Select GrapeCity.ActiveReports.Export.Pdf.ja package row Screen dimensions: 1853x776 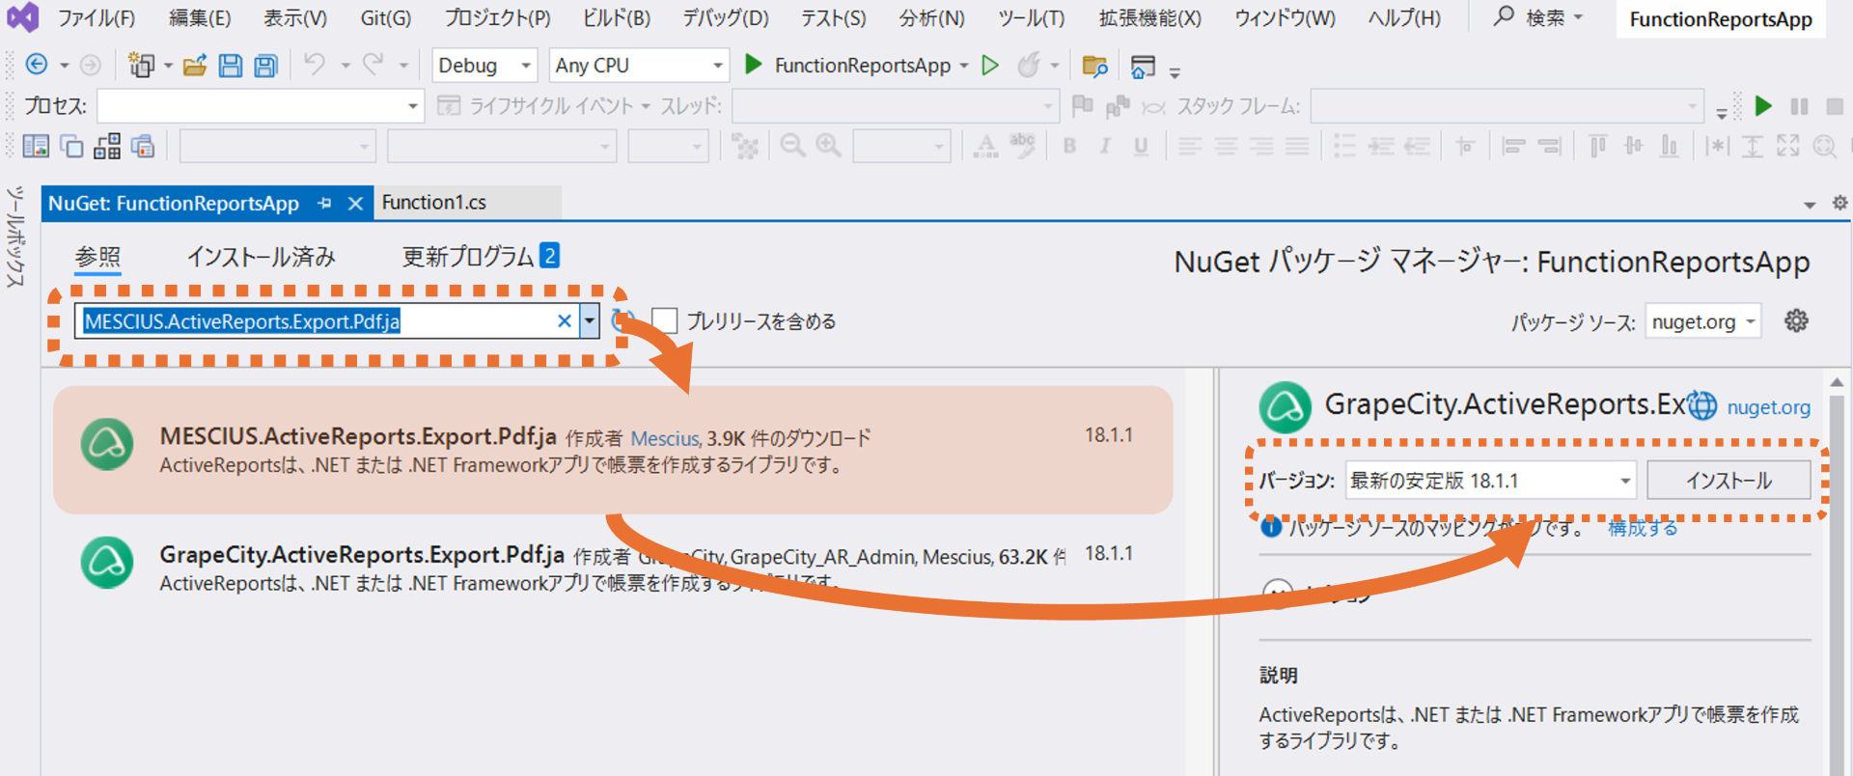tap(613, 568)
